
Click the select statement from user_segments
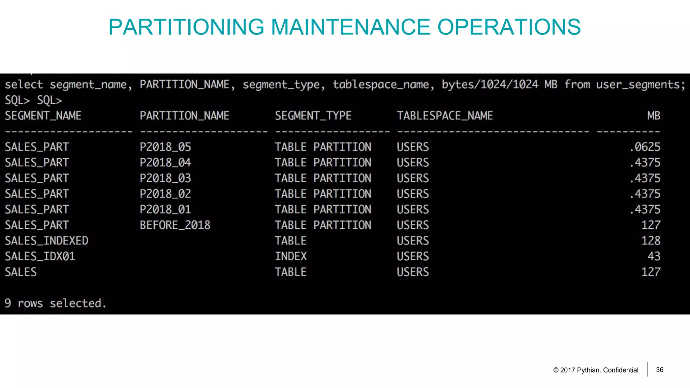[345, 85]
